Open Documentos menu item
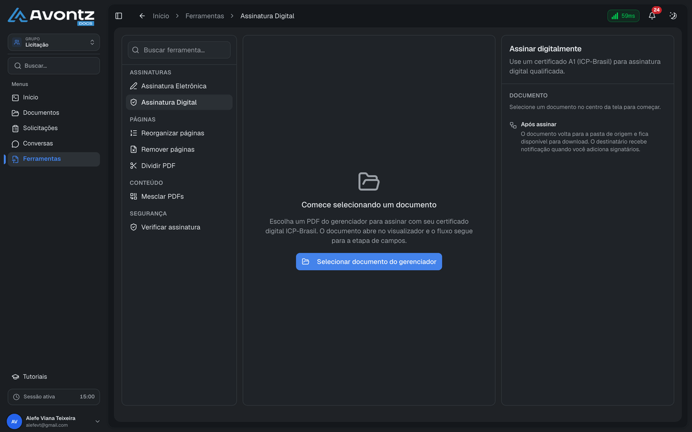Viewport: 692px width, 432px height. point(54,113)
